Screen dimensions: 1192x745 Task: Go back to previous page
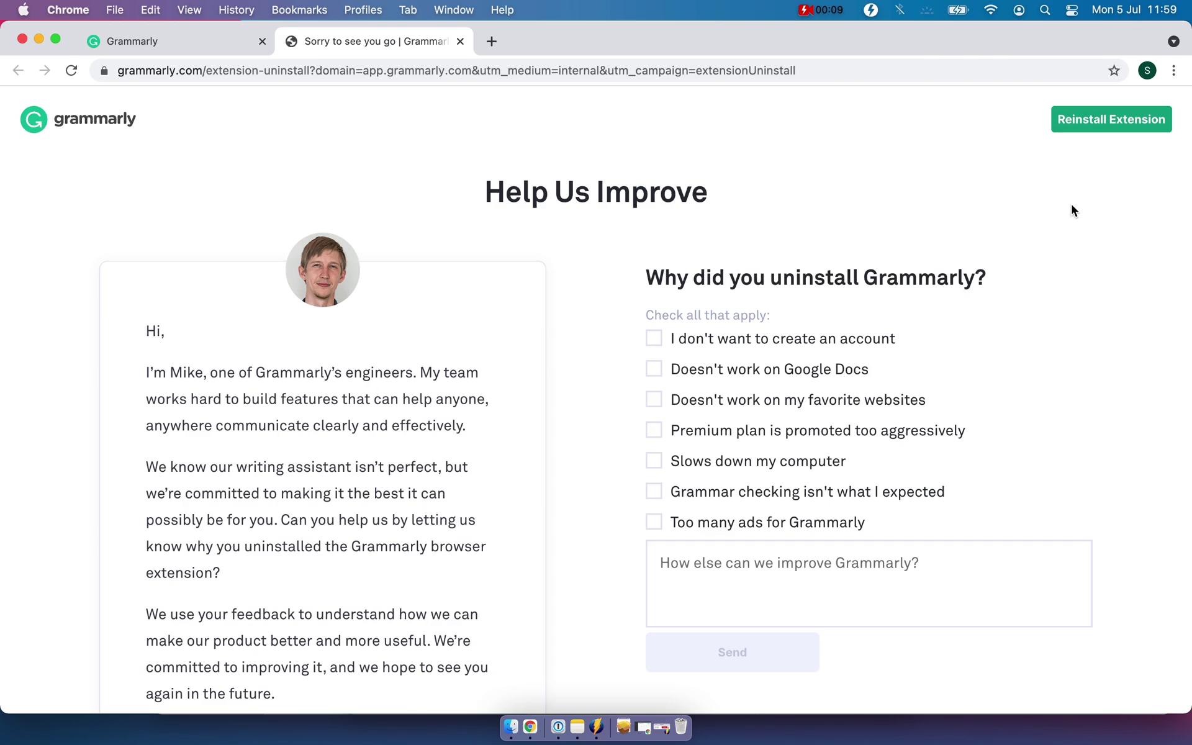click(18, 70)
